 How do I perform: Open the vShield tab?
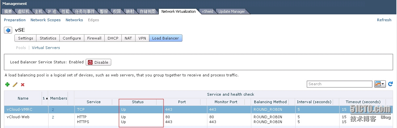pyautogui.click(x=207, y=11)
